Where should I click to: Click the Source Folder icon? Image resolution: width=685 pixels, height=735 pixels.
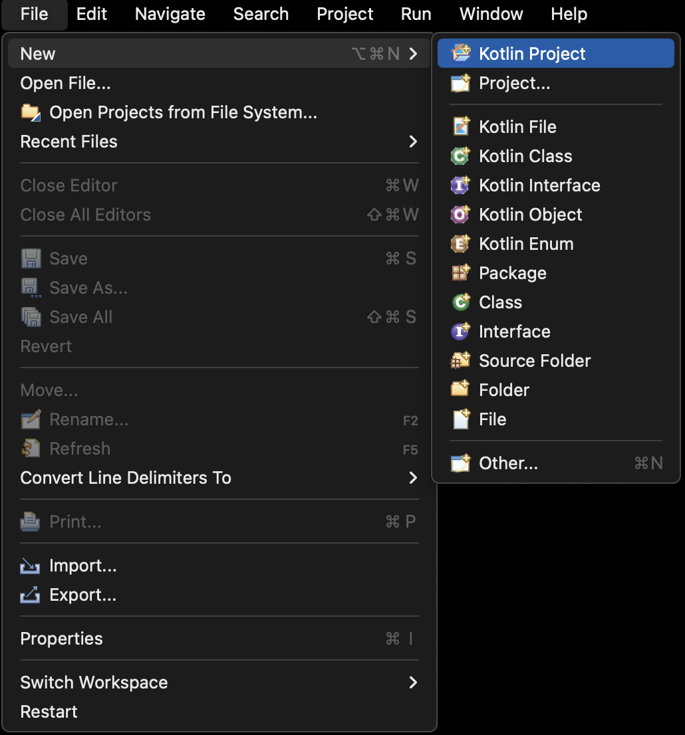tap(460, 360)
